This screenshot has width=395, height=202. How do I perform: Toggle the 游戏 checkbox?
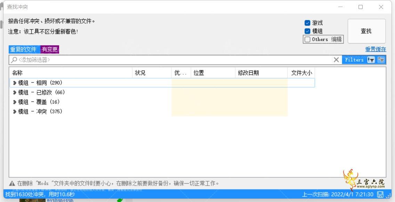click(x=307, y=23)
